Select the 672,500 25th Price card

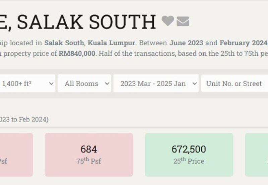[189, 155]
